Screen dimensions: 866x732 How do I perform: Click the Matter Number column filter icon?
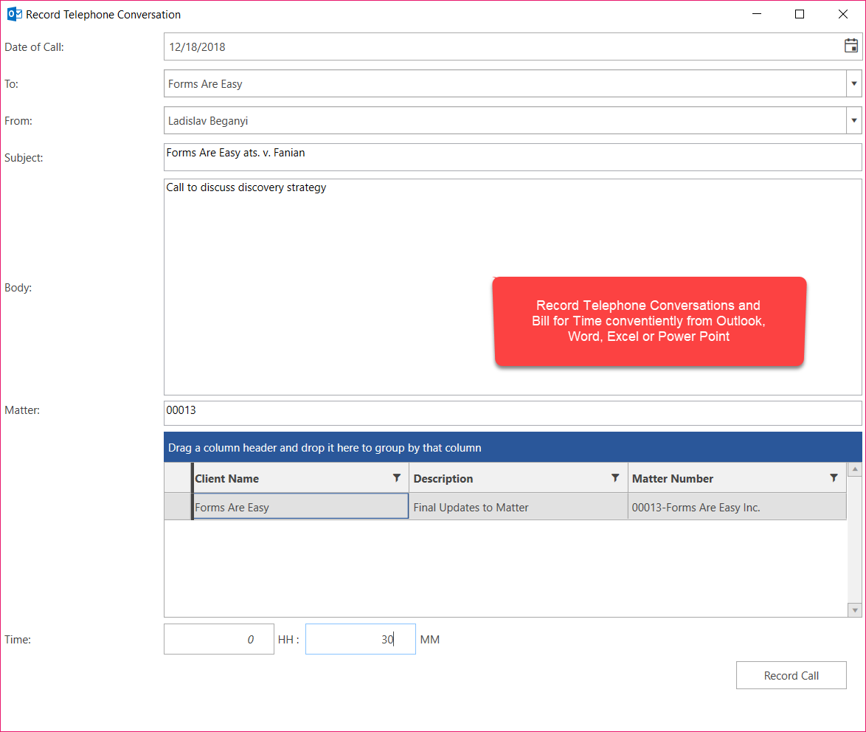coord(834,478)
